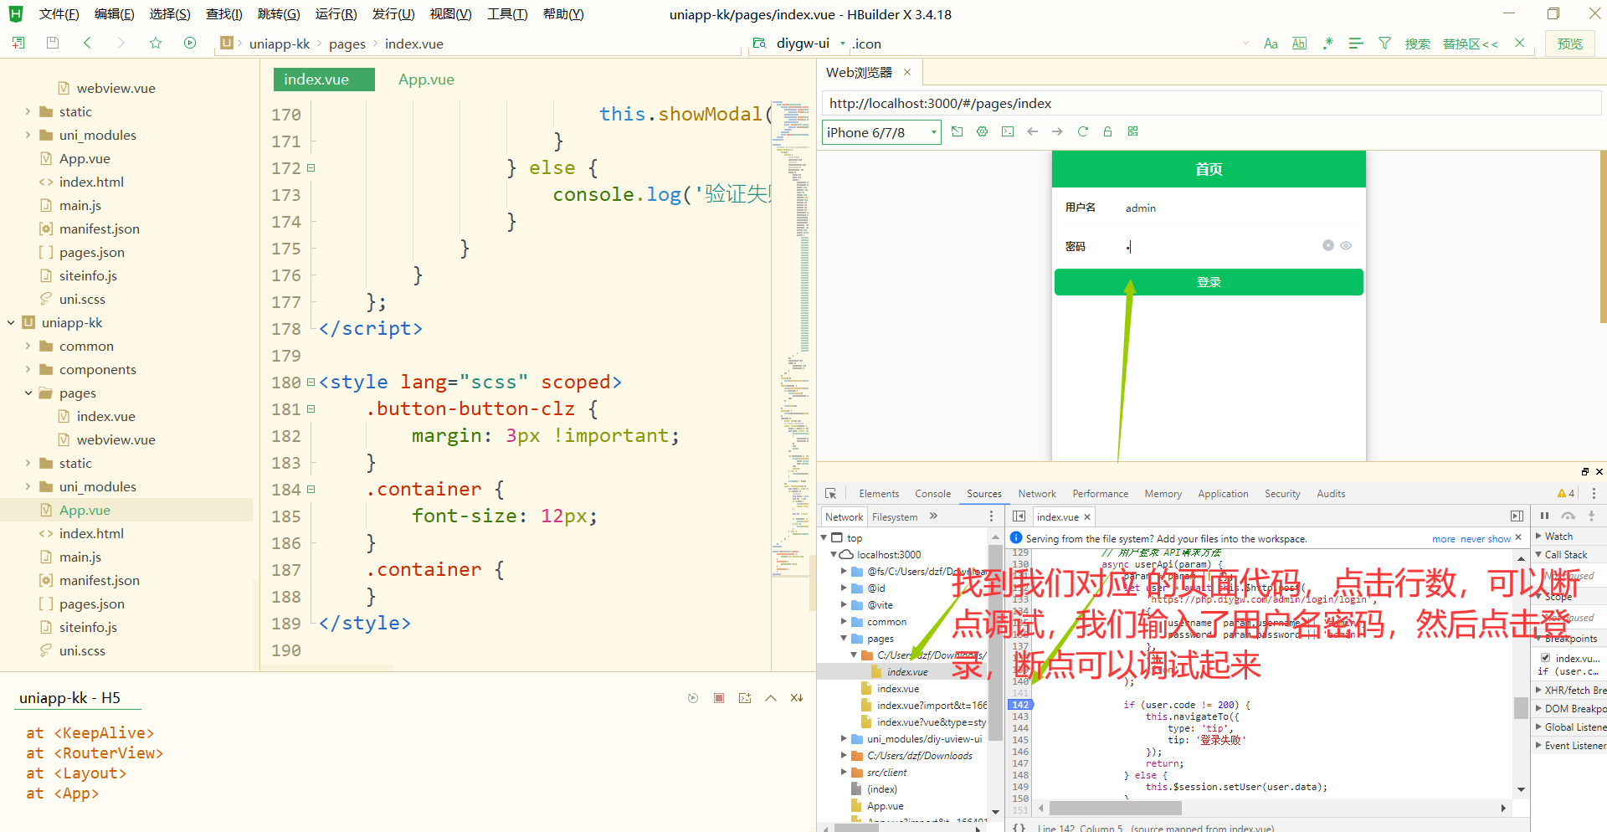Click browser forward arrow icon
1607x832 pixels.
1058,131
